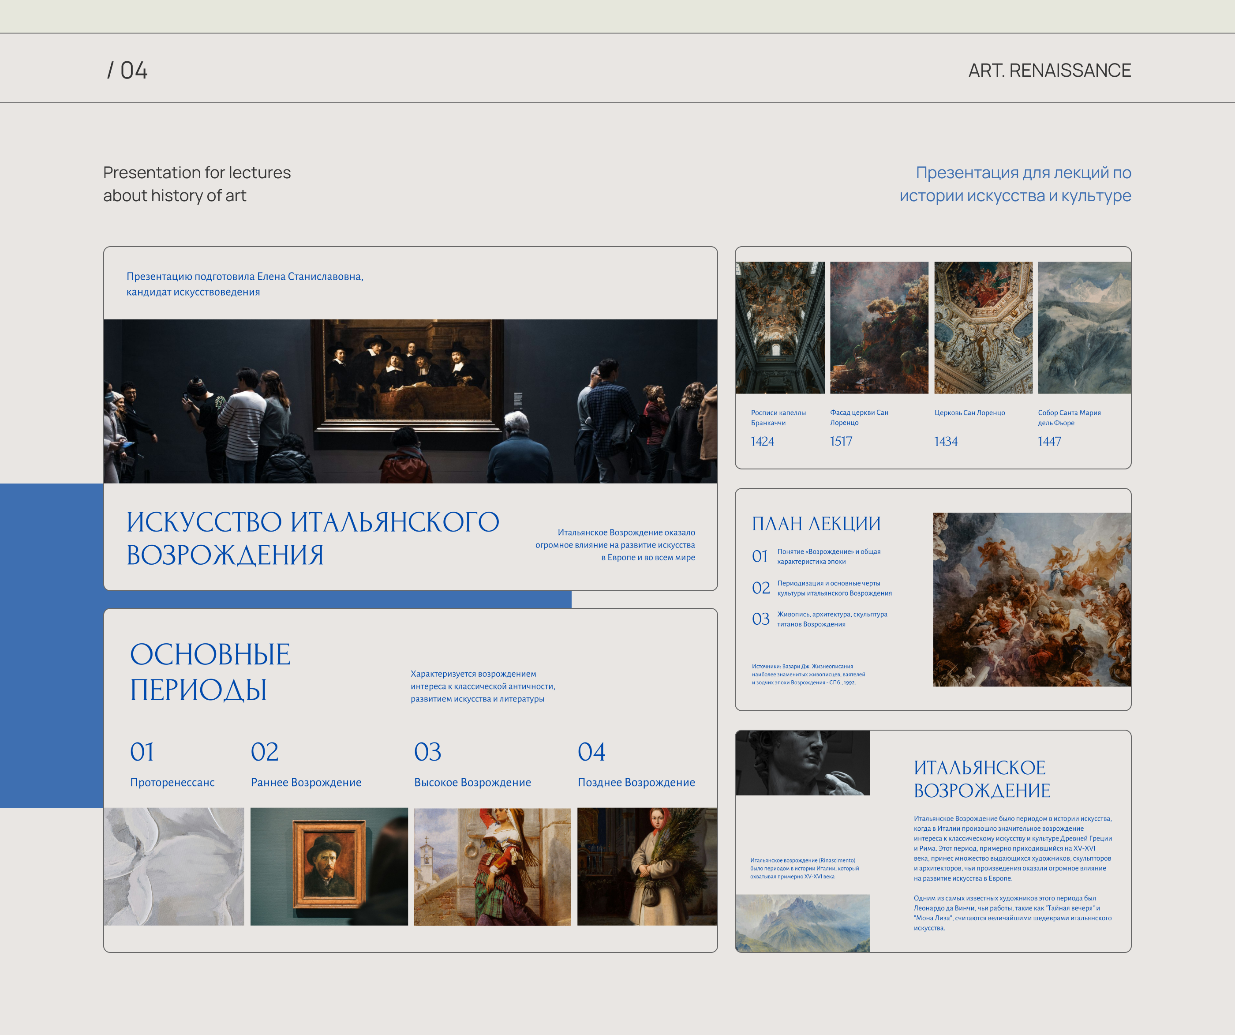Select the Brancacci chapel fresco image
Image resolution: width=1235 pixels, height=1035 pixels.
[x=780, y=327]
